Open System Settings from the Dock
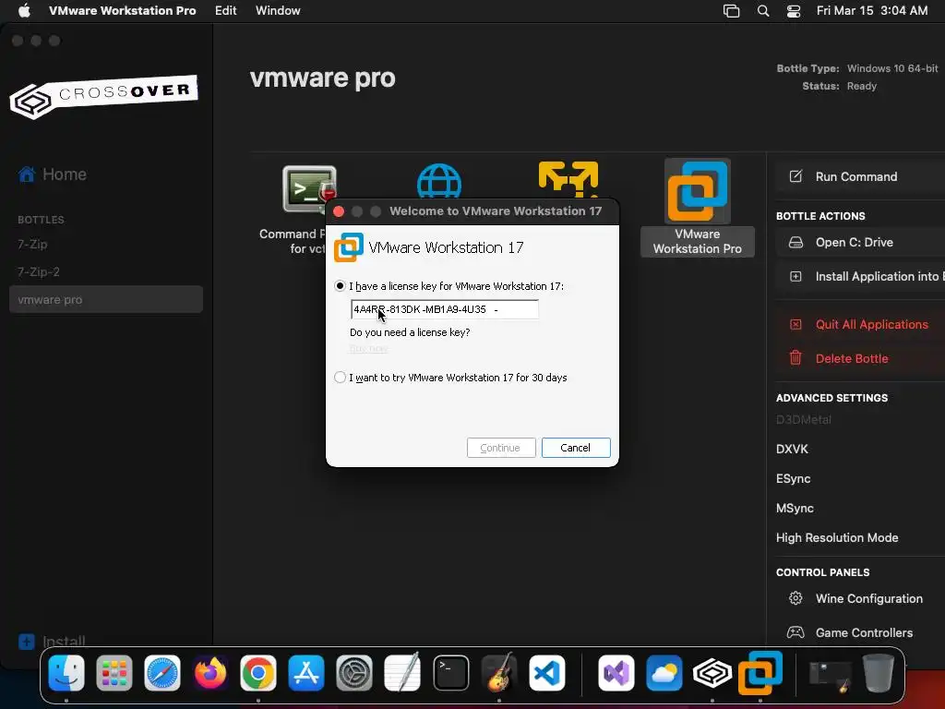This screenshot has height=709, width=945. click(353, 673)
